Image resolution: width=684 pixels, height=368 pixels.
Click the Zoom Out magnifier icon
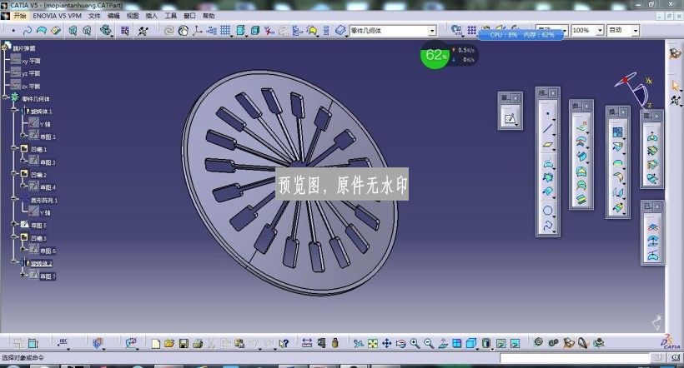(429, 344)
